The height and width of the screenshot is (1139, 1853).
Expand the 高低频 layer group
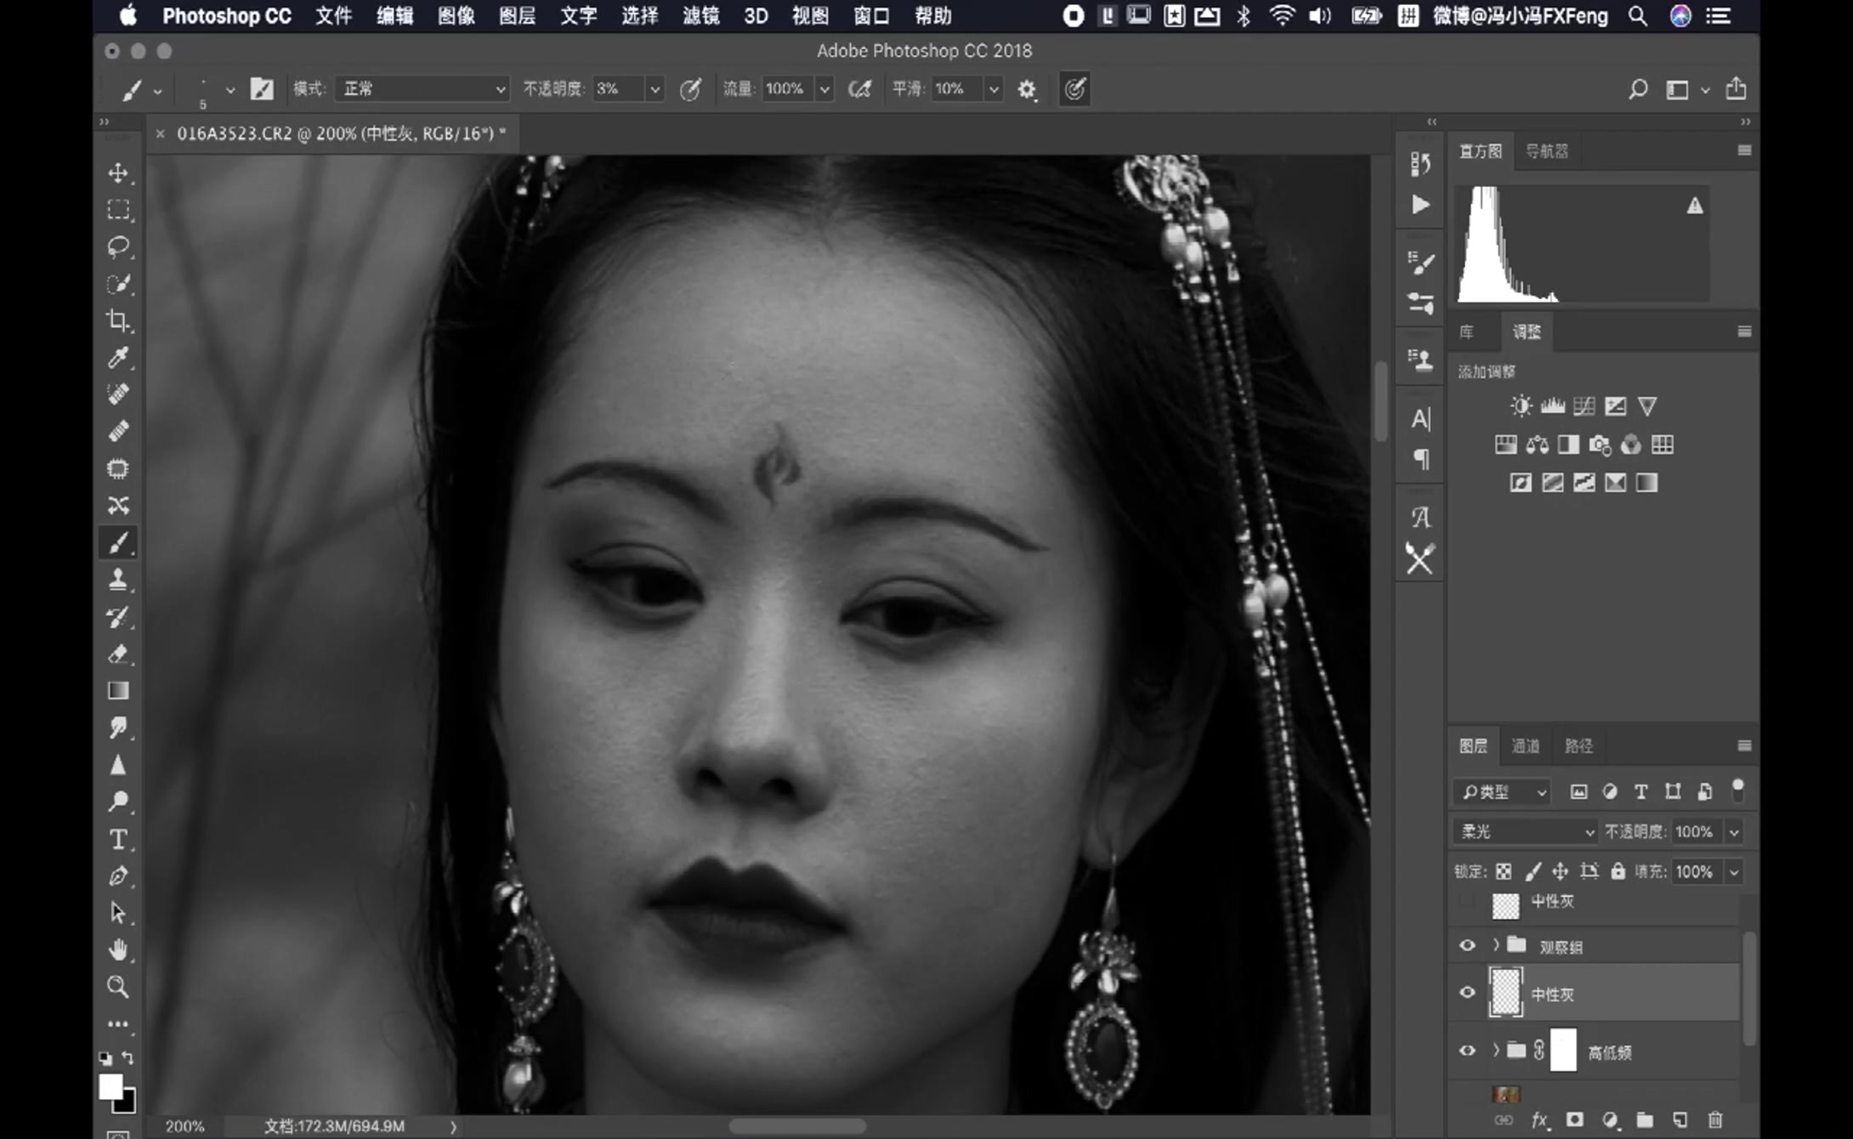(1494, 1051)
